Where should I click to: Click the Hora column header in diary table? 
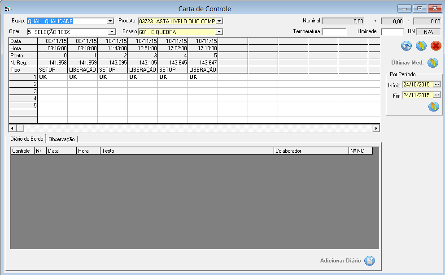point(88,151)
